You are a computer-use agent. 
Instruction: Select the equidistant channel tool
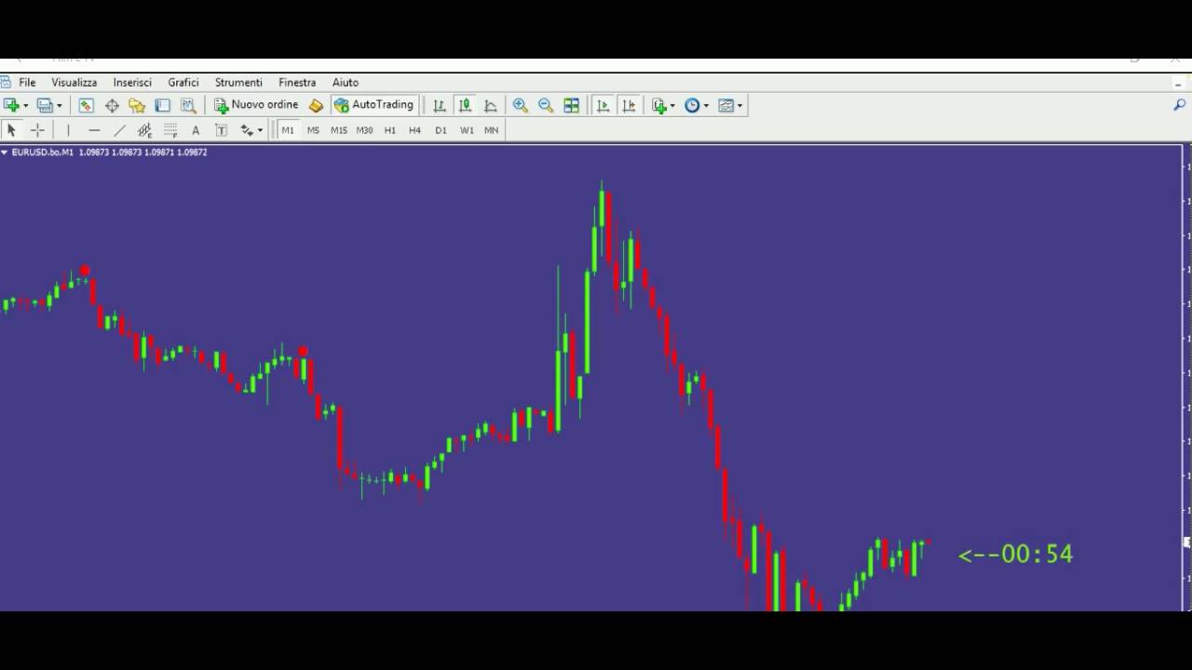pyautogui.click(x=144, y=130)
